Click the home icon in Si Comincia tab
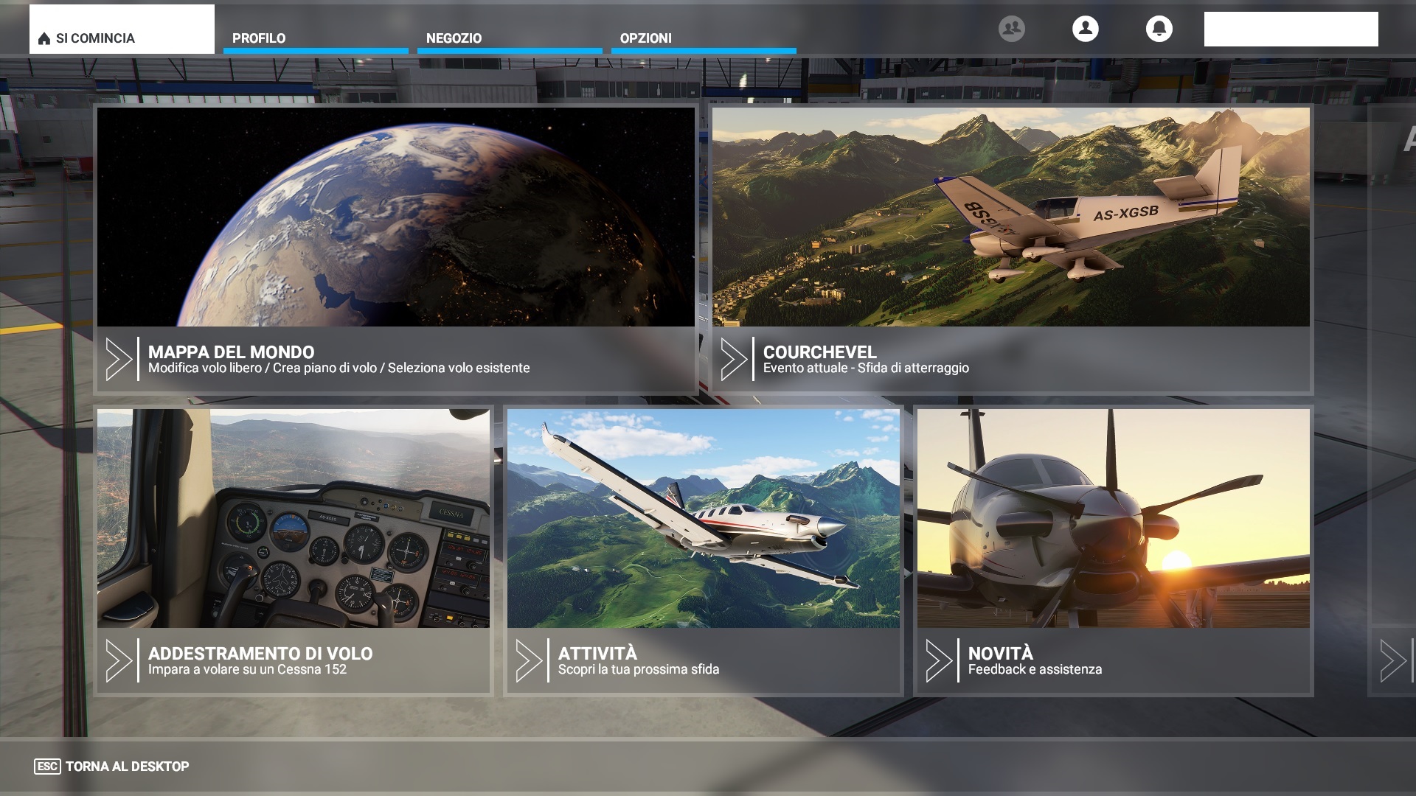The height and width of the screenshot is (796, 1416). 44,38
